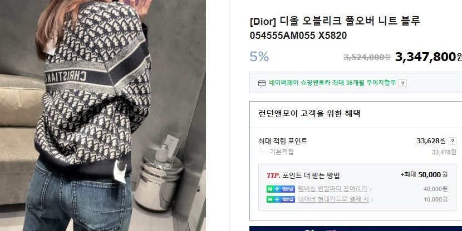Click the N+ 멤버십 badge for 연말파티
The height and width of the screenshot is (231, 462).
click(x=281, y=189)
